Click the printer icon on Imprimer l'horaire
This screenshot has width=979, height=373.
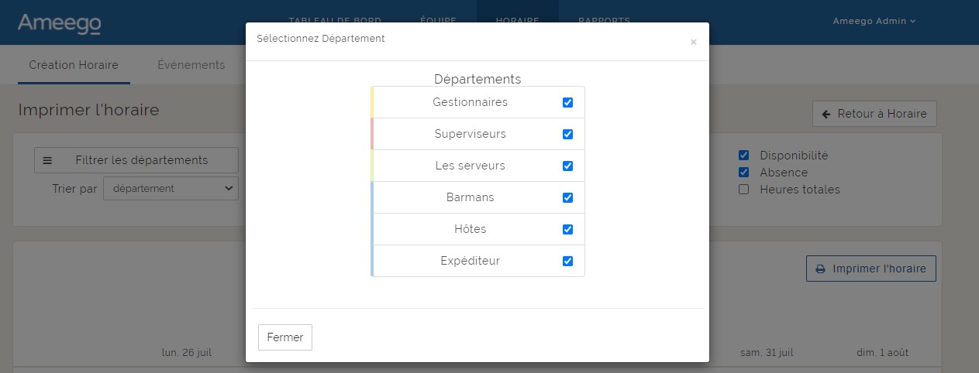(x=820, y=269)
